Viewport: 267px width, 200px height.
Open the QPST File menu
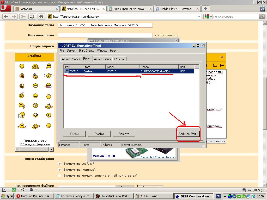62,51
